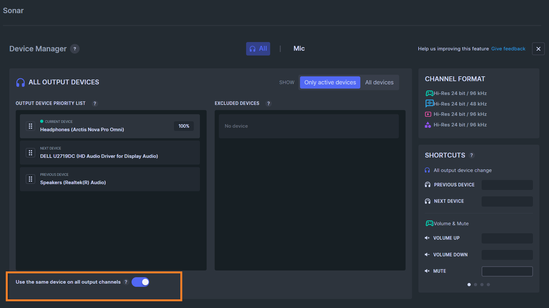This screenshot has height=308, width=549.
Task: Click the Sonar title
Action: click(13, 11)
